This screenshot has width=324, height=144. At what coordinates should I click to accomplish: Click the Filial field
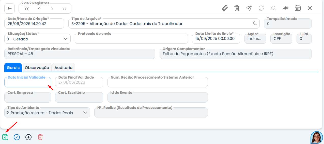(x=304, y=39)
